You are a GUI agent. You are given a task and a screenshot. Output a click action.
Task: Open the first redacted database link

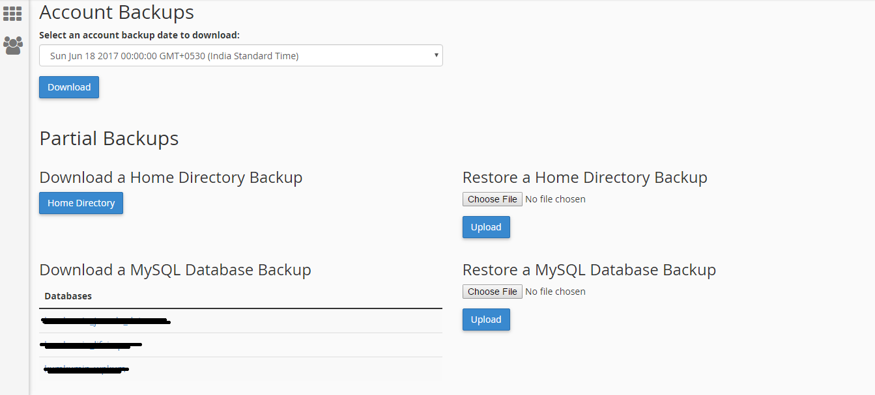click(106, 320)
